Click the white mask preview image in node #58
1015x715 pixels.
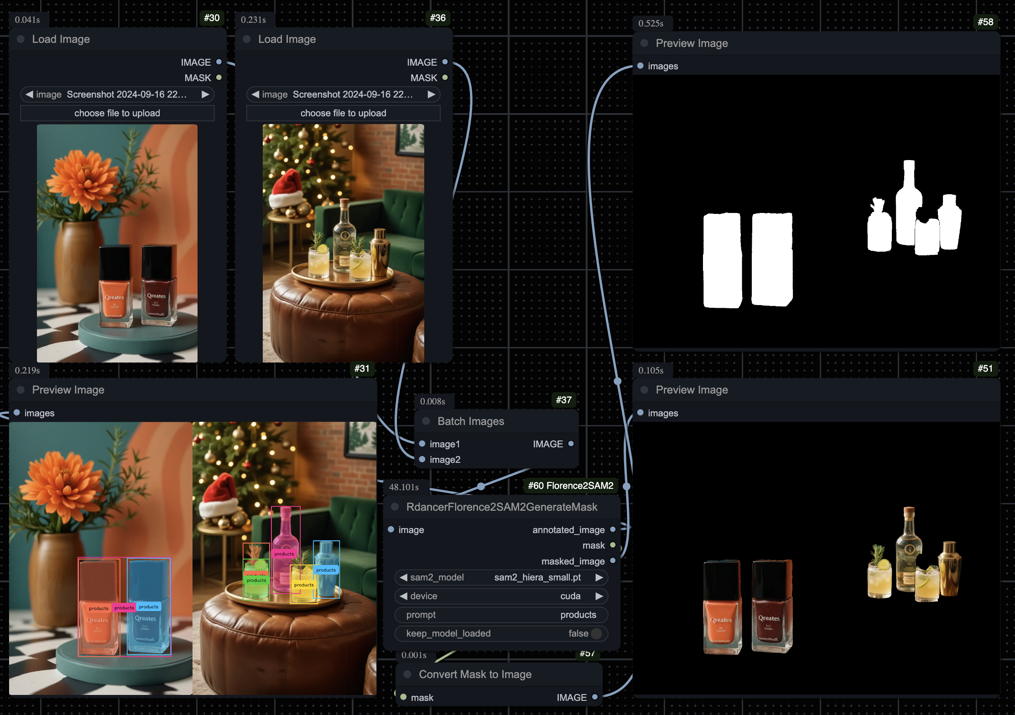tap(816, 211)
